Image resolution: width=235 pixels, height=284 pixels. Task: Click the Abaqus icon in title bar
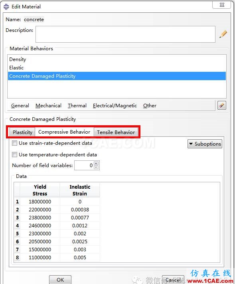(x=6, y=7)
